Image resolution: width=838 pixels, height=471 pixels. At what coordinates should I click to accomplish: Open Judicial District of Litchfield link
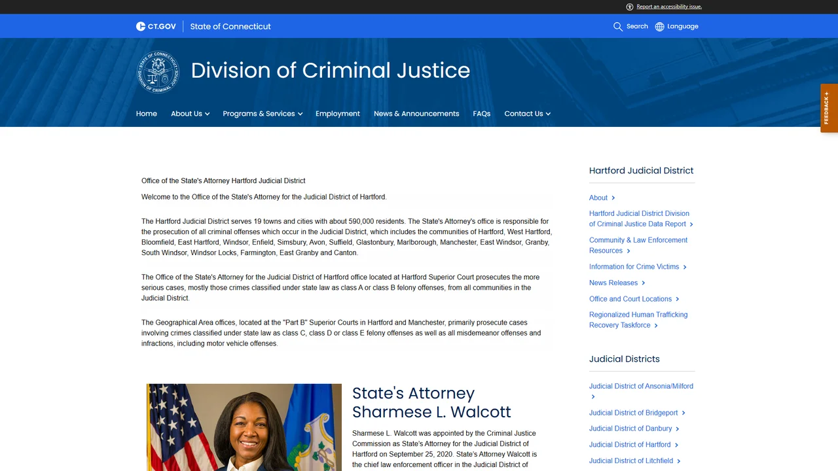634,461
